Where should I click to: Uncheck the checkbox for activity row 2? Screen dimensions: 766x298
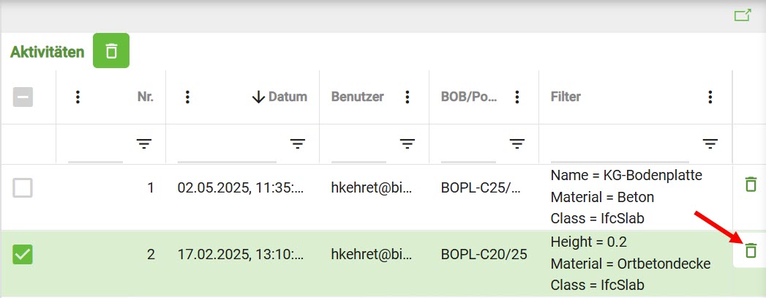click(x=23, y=255)
